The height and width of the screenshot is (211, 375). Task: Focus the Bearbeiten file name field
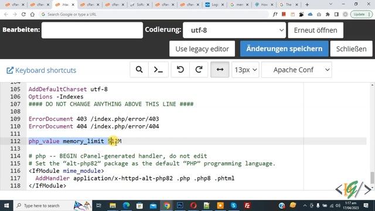(x=92, y=30)
